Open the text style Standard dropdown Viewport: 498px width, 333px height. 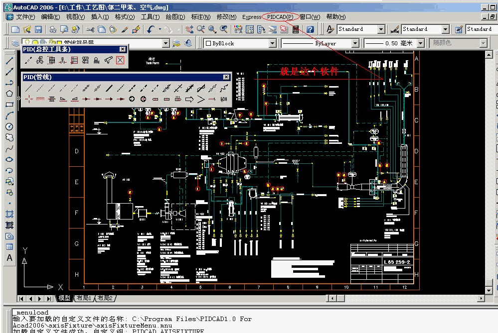(381, 29)
